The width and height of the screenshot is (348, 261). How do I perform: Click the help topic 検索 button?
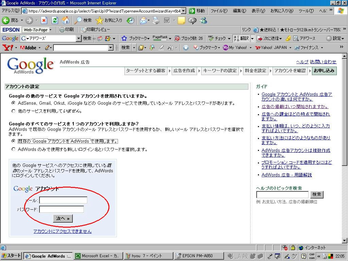point(317,194)
